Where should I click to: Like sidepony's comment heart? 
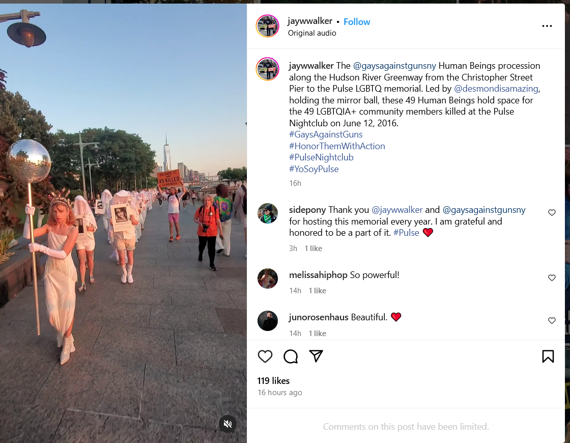pos(552,212)
